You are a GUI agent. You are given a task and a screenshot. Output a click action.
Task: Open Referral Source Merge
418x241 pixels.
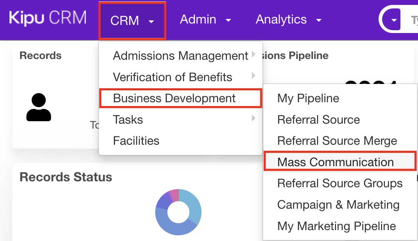click(x=337, y=141)
